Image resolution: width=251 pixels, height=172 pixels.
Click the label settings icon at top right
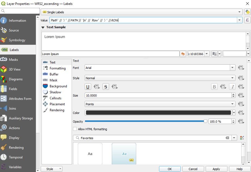coord(247,12)
